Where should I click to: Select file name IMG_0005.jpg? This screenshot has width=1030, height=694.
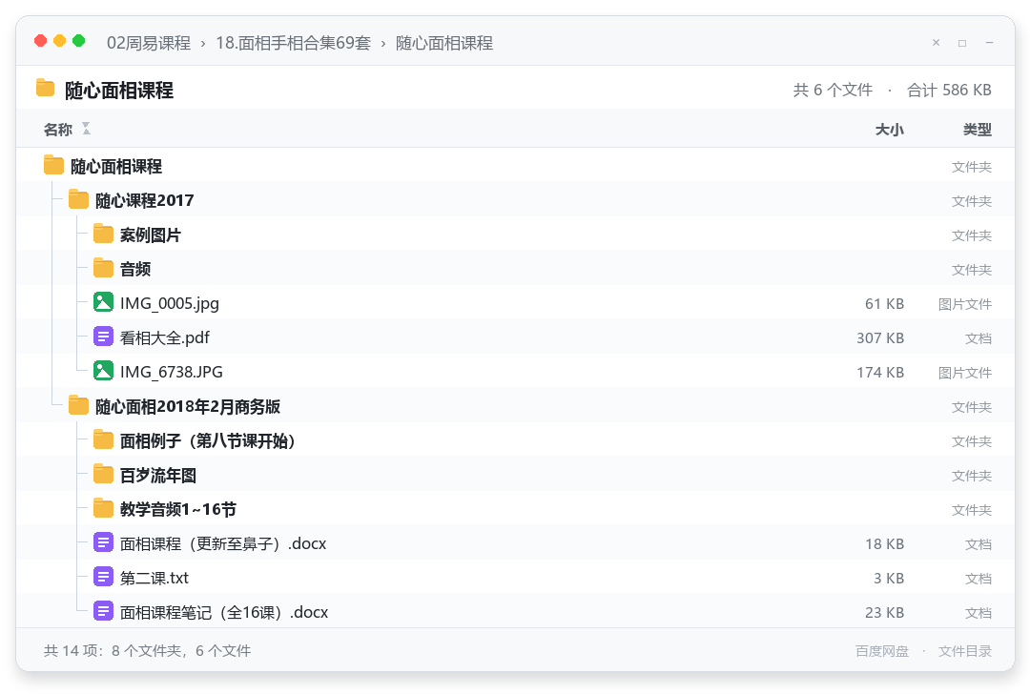170,303
